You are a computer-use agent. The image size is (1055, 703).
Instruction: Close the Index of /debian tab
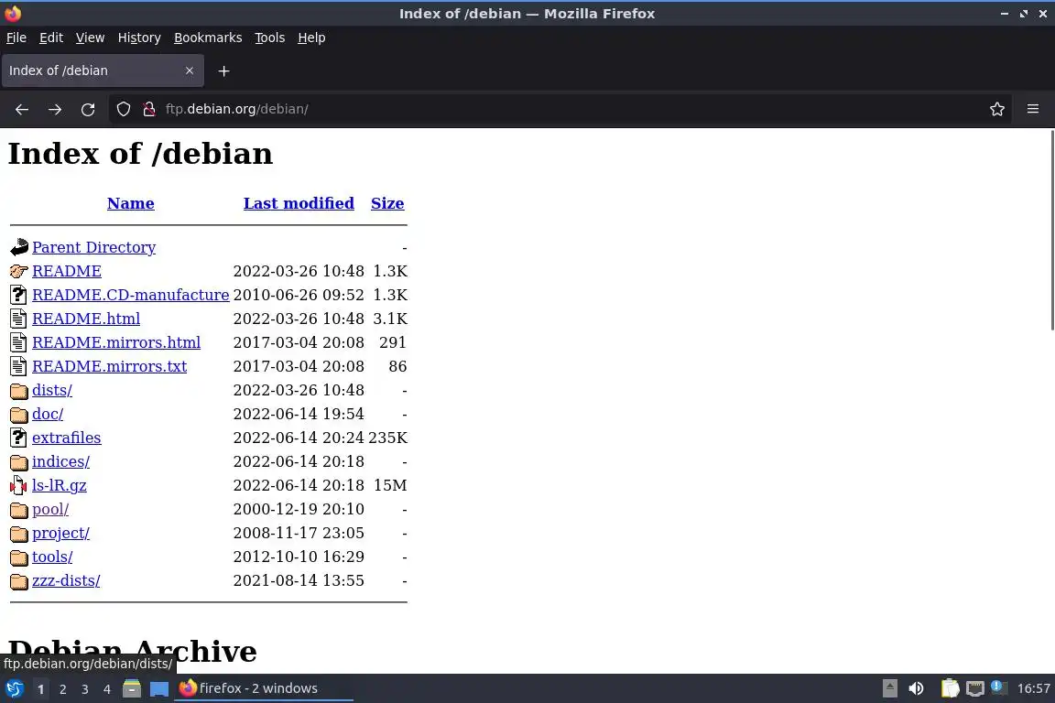189,70
